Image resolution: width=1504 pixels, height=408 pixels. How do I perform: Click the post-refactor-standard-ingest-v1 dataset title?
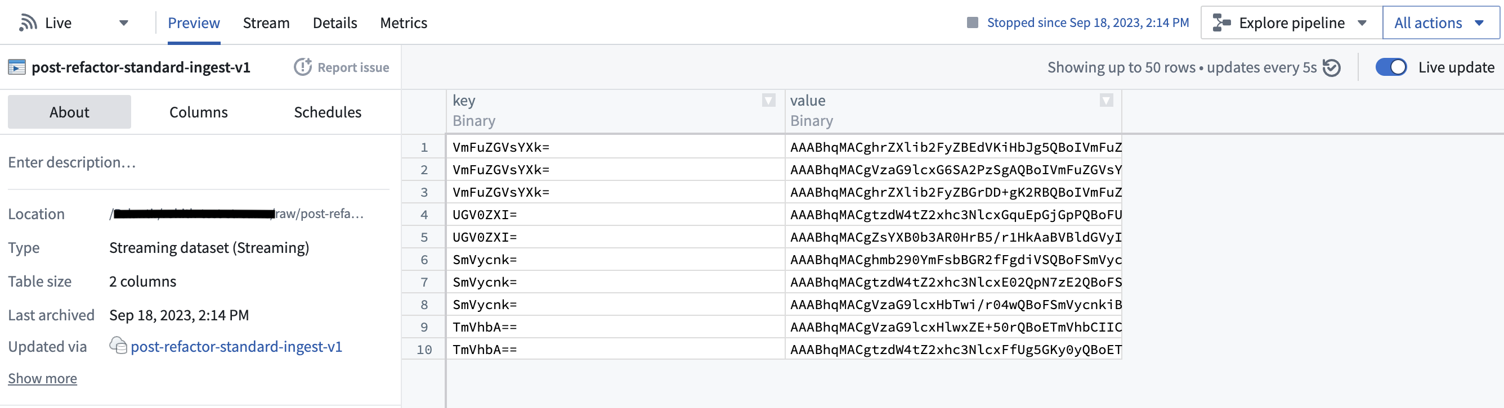click(x=141, y=67)
